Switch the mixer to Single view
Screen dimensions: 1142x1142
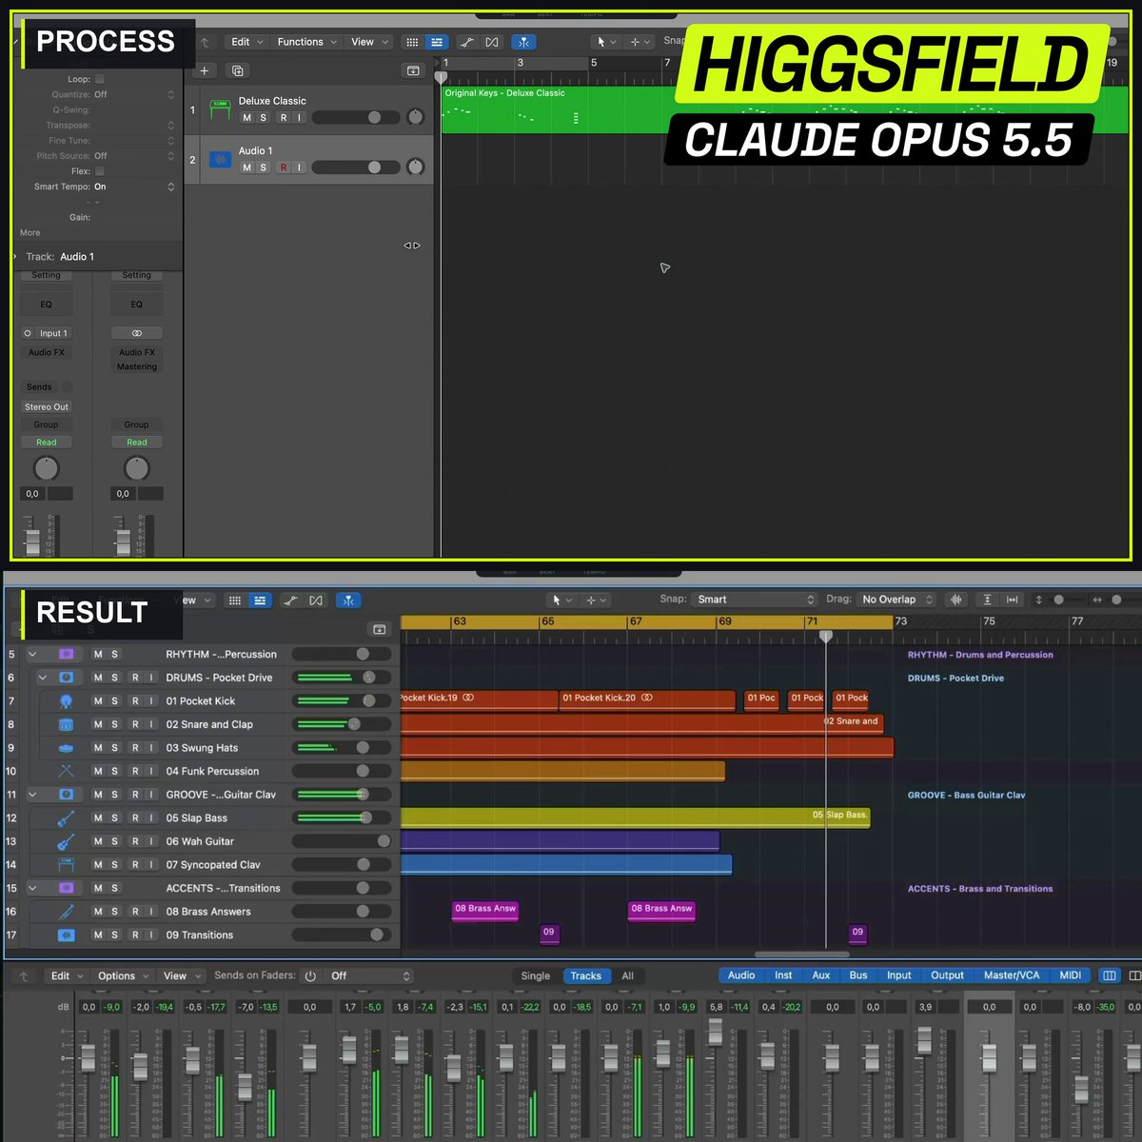pyautogui.click(x=536, y=975)
